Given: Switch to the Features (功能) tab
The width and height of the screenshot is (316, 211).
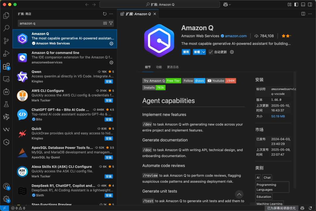Looking at the screenshot, I should tap(159, 67).
